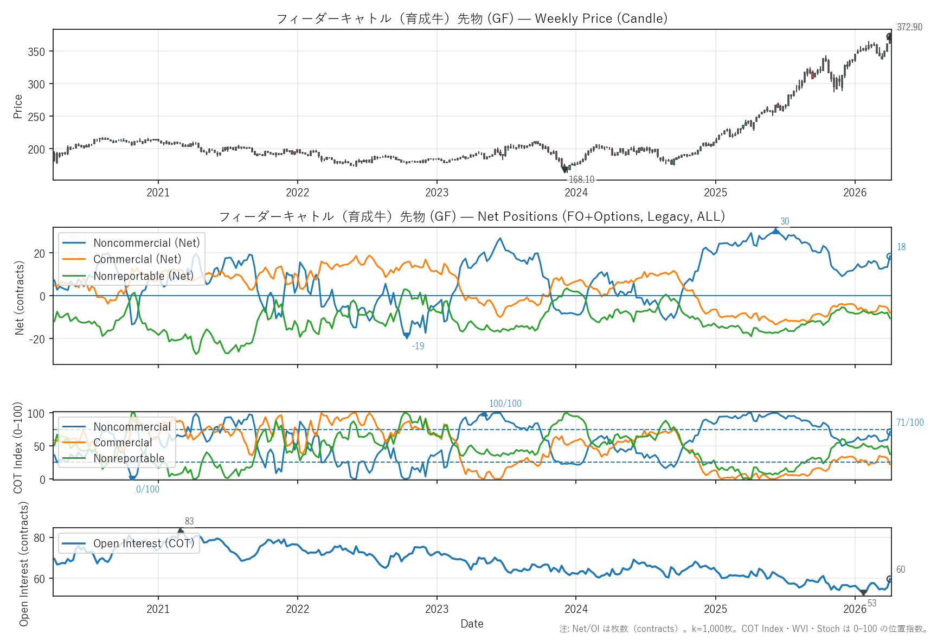Click the 71/100 latest COT Index value label
Viewport: 937px width, 640px height.
(910, 423)
